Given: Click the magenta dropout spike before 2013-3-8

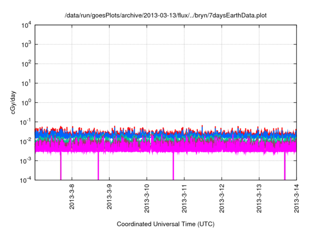Looking at the screenshot, I should coord(61,166).
